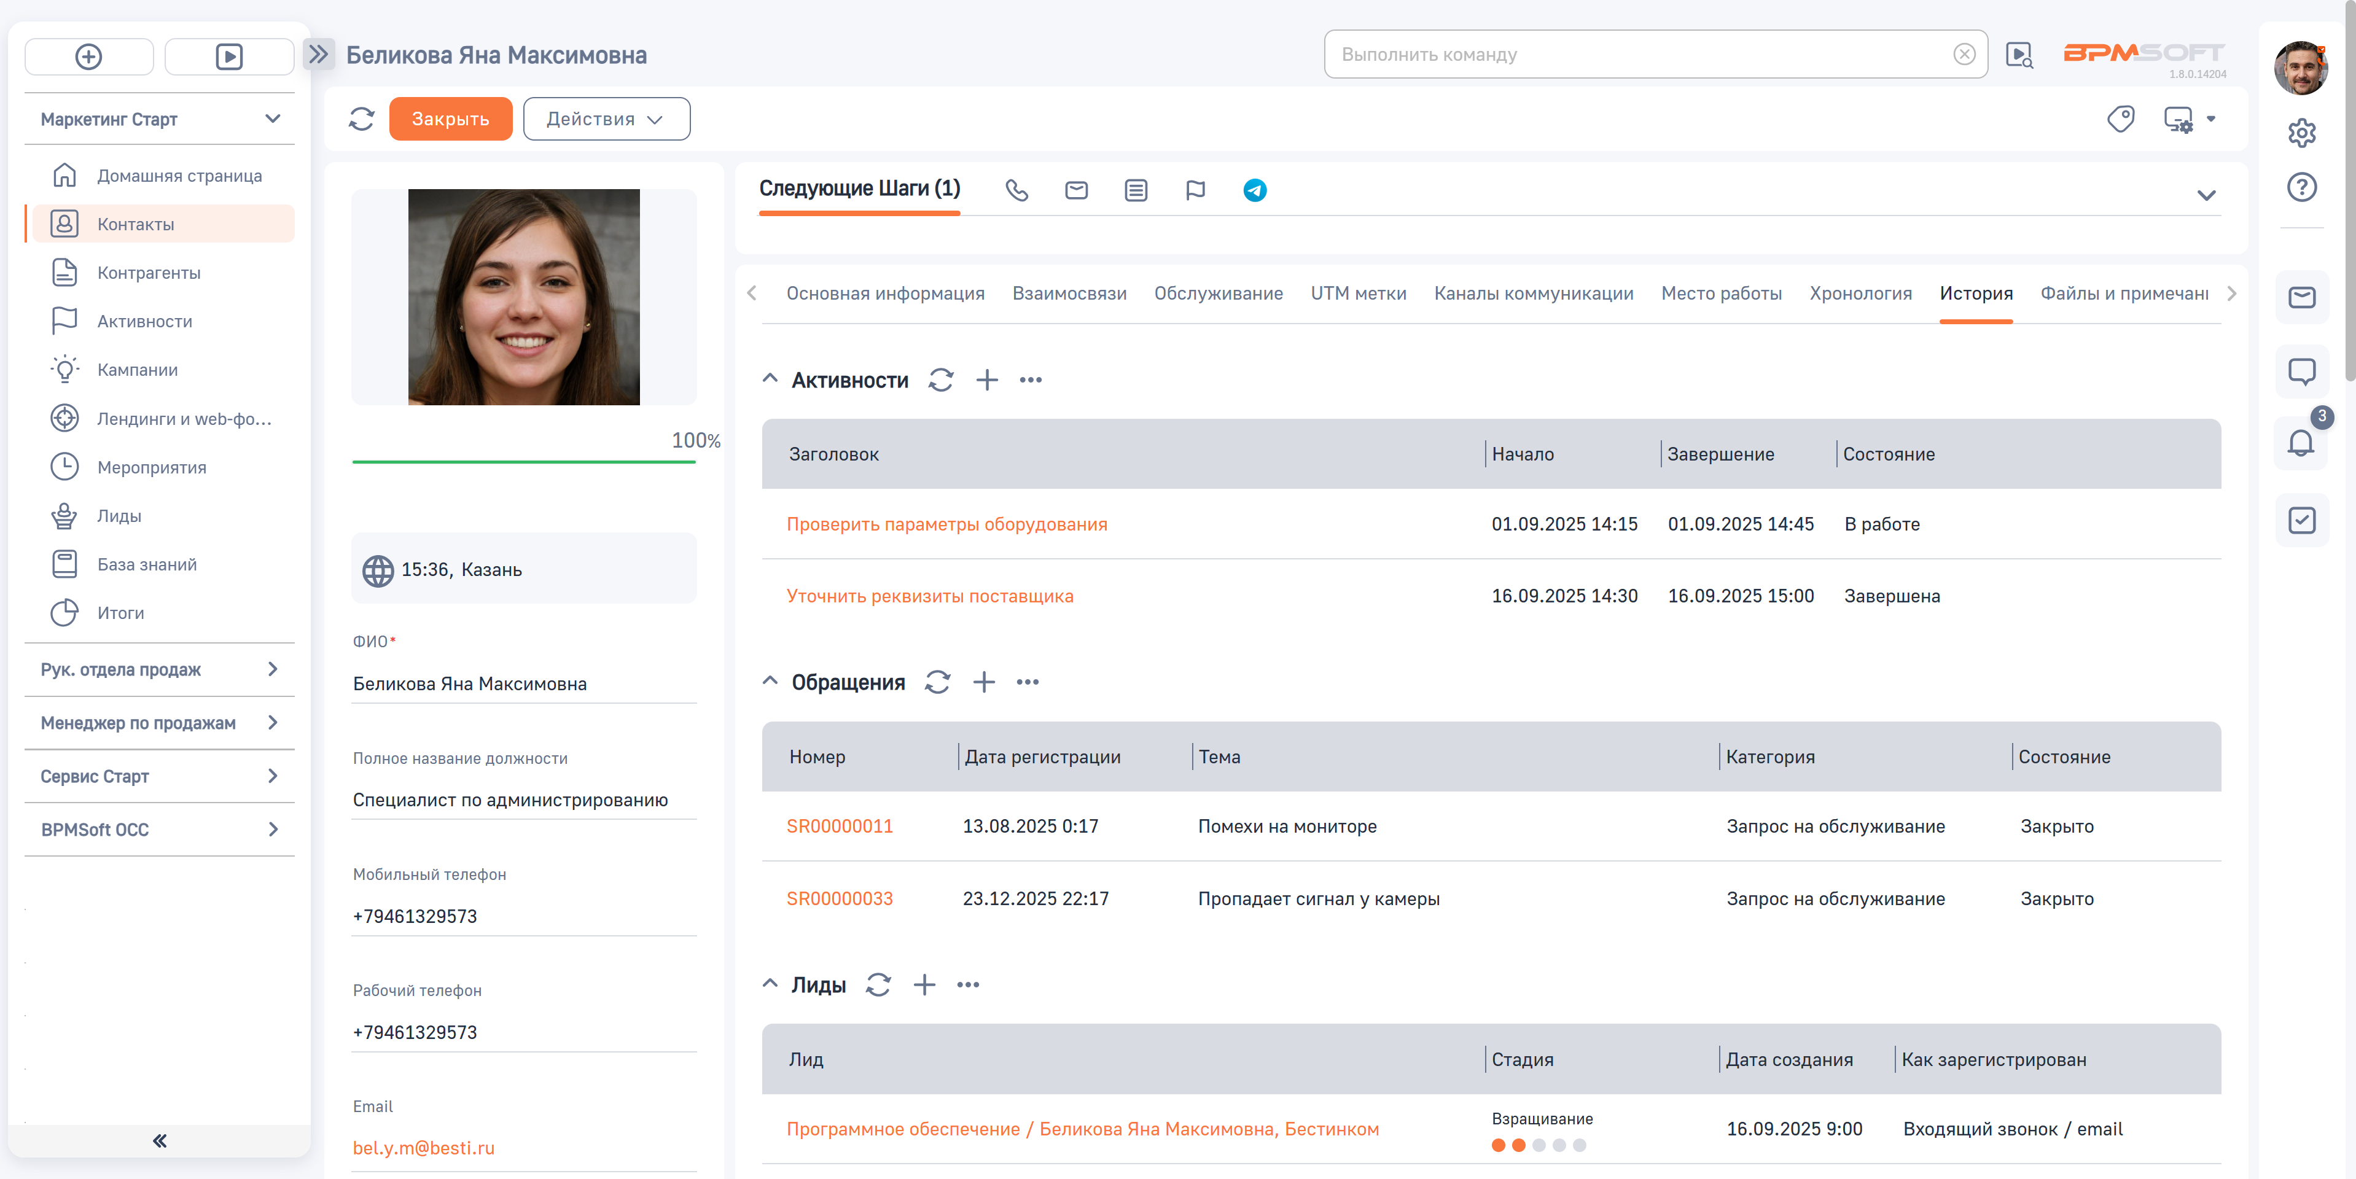
Task: Open notifications bell icon
Action: 2301,443
